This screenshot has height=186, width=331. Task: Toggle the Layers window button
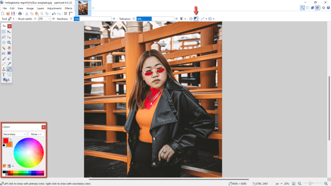pyautogui.click(x=313, y=8)
